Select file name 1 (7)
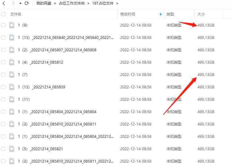 tap(23, 74)
